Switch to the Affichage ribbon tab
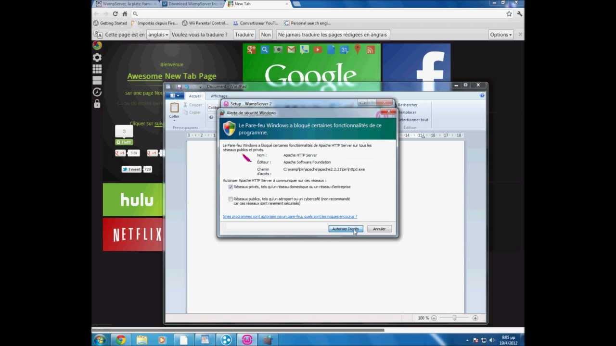 [x=219, y=96]
